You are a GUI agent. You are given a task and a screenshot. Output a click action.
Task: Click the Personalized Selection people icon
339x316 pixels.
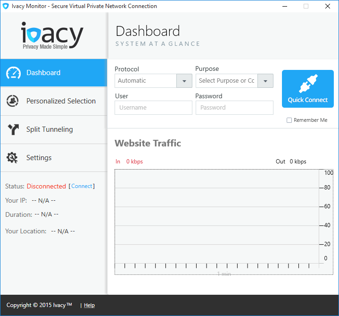pyautogui.click(x=13, y=101)
